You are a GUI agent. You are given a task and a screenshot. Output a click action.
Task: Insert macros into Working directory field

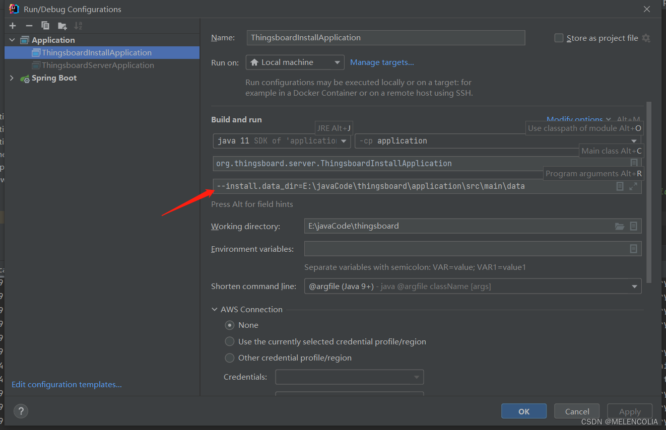tap(634, 227)
